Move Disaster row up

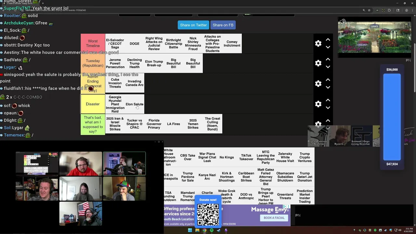coord(328,100)
